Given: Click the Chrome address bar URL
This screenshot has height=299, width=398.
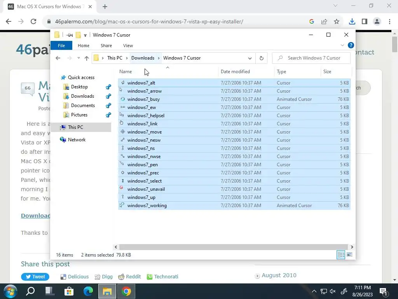Looking at the screenshot, I should coord(149,22).
